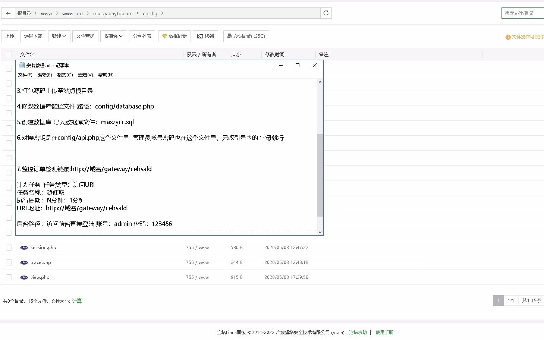Check the box for view.php
The image size is (544, 340).
point(9,277)
